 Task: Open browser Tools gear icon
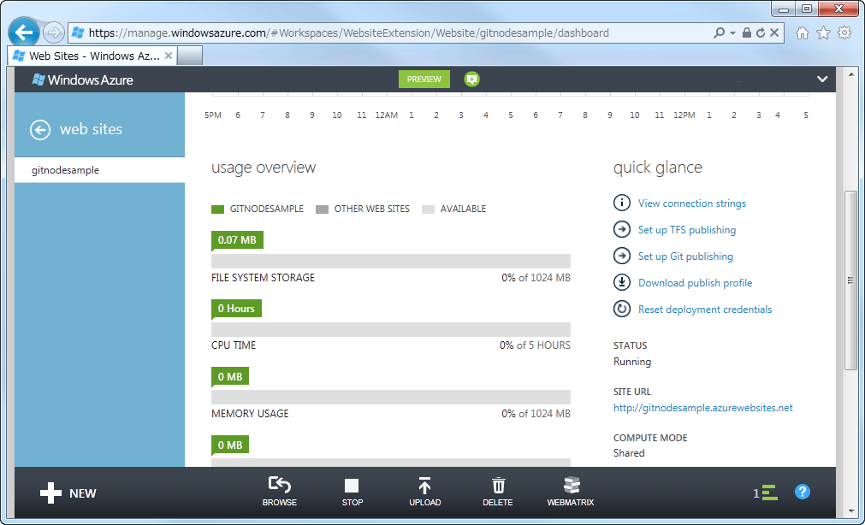point(844,33)
